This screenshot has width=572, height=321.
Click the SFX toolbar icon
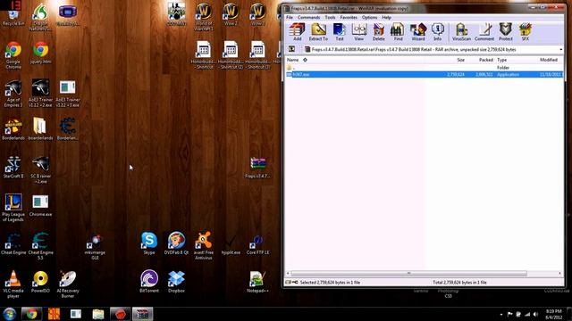point(526,32)
